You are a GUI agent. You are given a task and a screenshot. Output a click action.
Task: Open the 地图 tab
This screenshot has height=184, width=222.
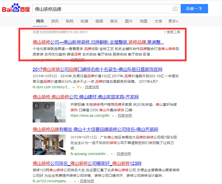144,21
